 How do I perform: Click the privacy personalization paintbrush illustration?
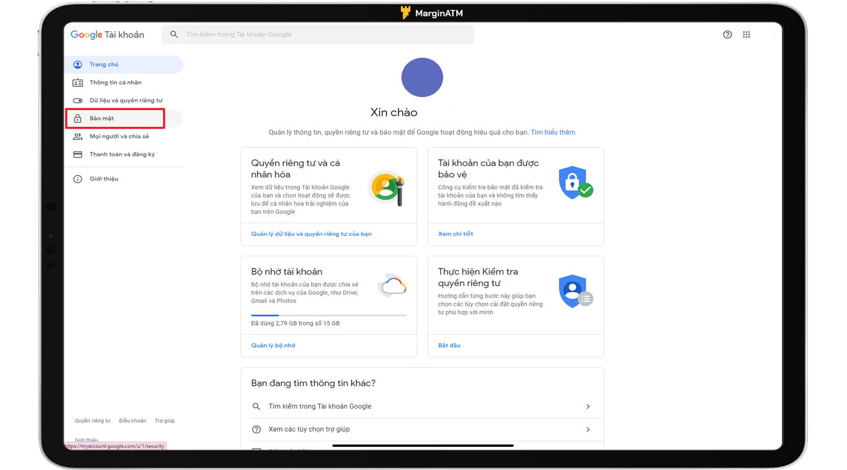[x=387, y=188]
